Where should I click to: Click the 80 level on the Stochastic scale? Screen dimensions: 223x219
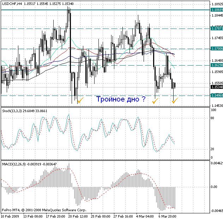point(212,118)
